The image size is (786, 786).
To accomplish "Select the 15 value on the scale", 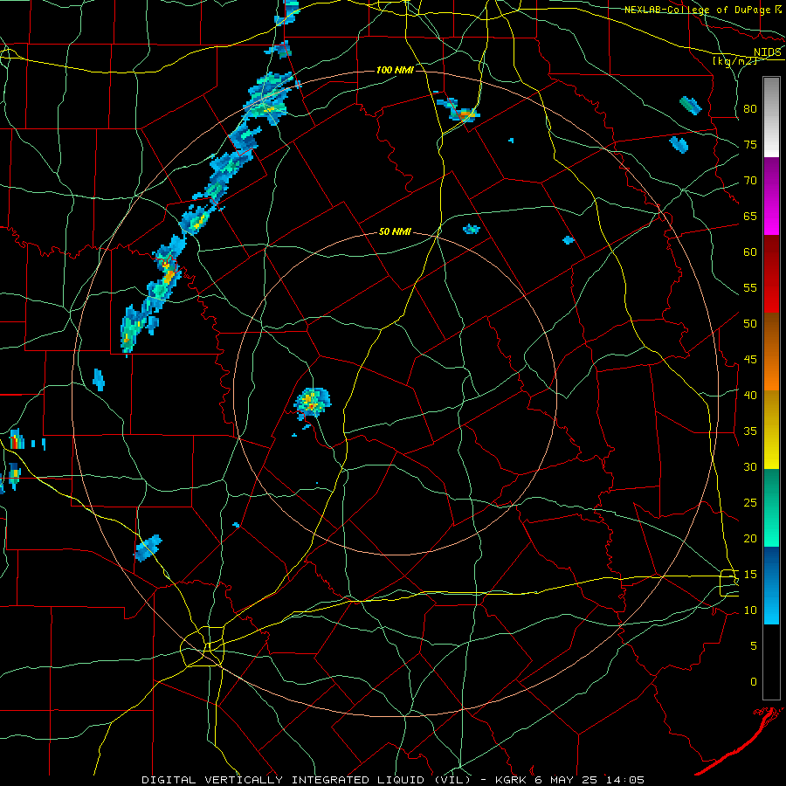I will 750,575.
